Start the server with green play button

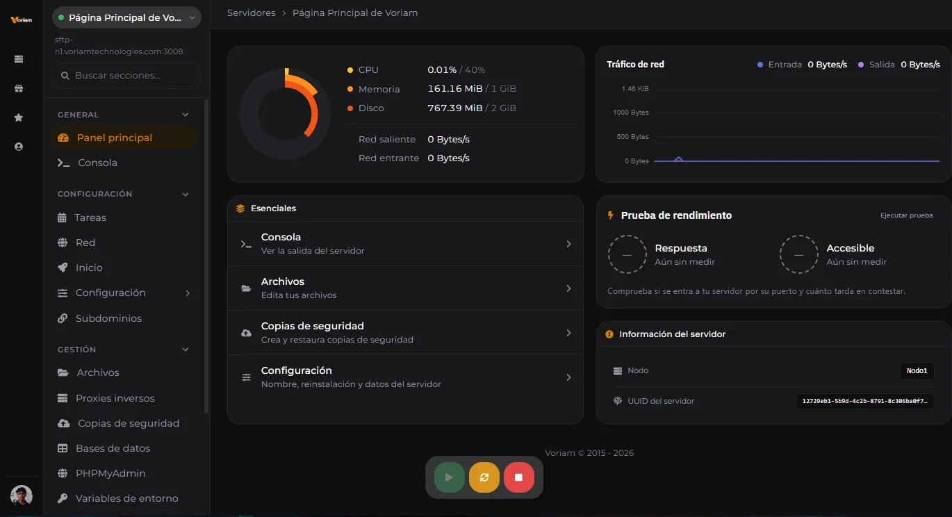point(449,477)
